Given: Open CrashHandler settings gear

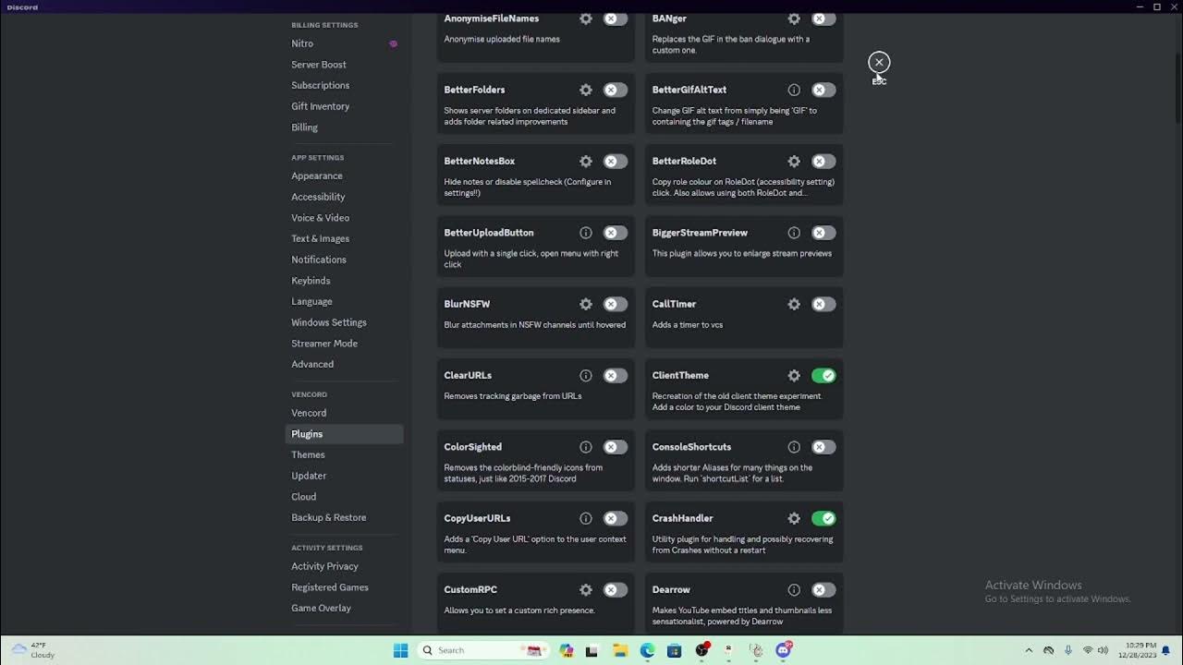Looking at the screenshot, I should click(x=794, y=518).
